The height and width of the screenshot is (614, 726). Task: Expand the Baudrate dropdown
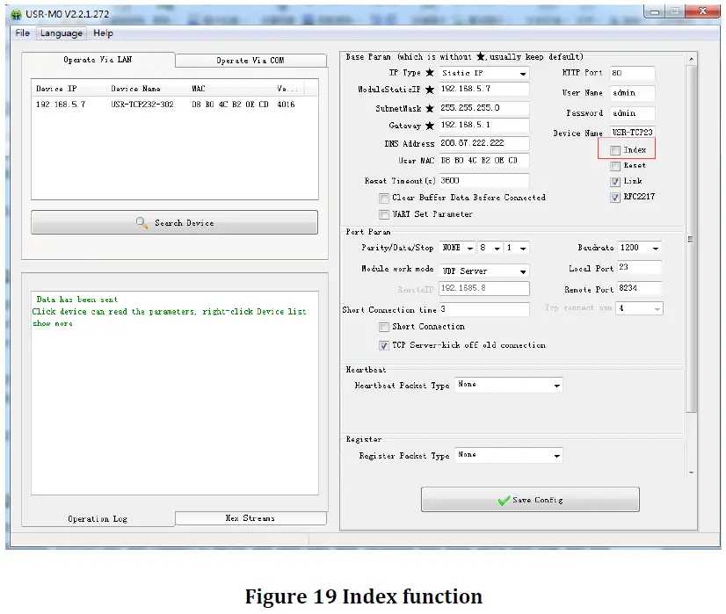[x=655, y=249]
